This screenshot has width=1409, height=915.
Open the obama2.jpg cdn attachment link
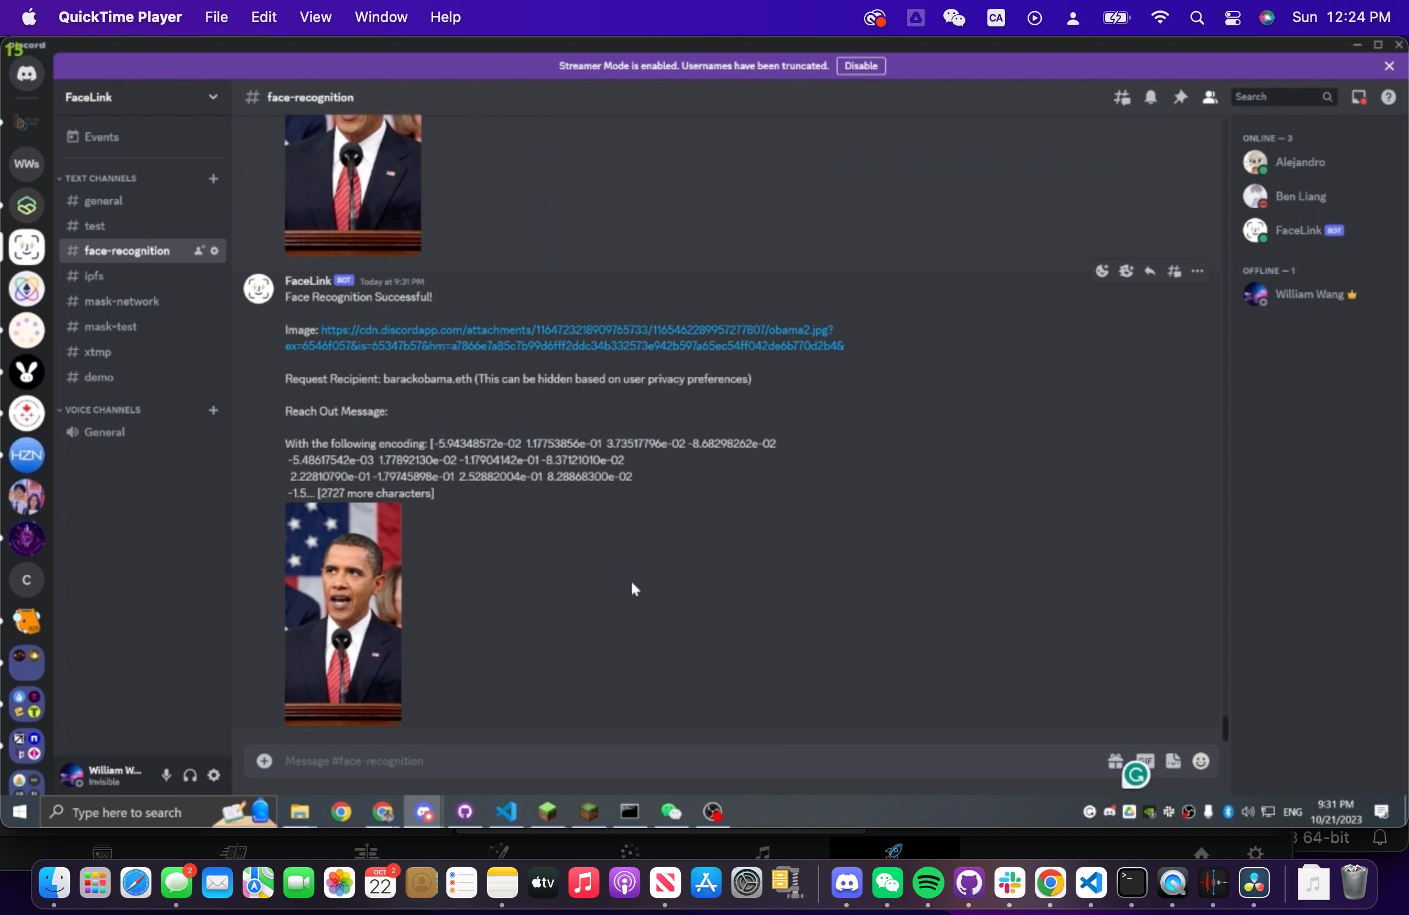tap(565, 338)
